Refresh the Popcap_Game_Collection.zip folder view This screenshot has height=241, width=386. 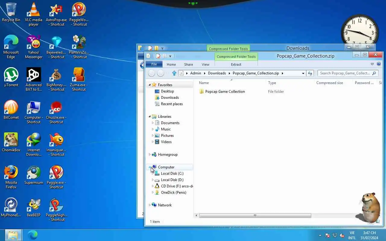pyautogui.click(x=310, y=73)
